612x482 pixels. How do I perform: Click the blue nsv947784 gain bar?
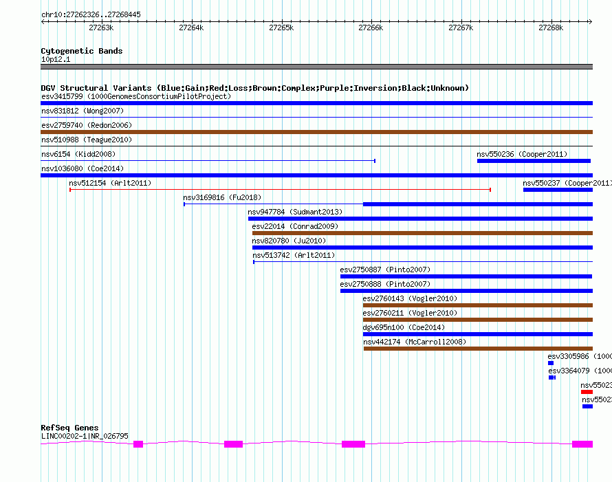(420, 219)
